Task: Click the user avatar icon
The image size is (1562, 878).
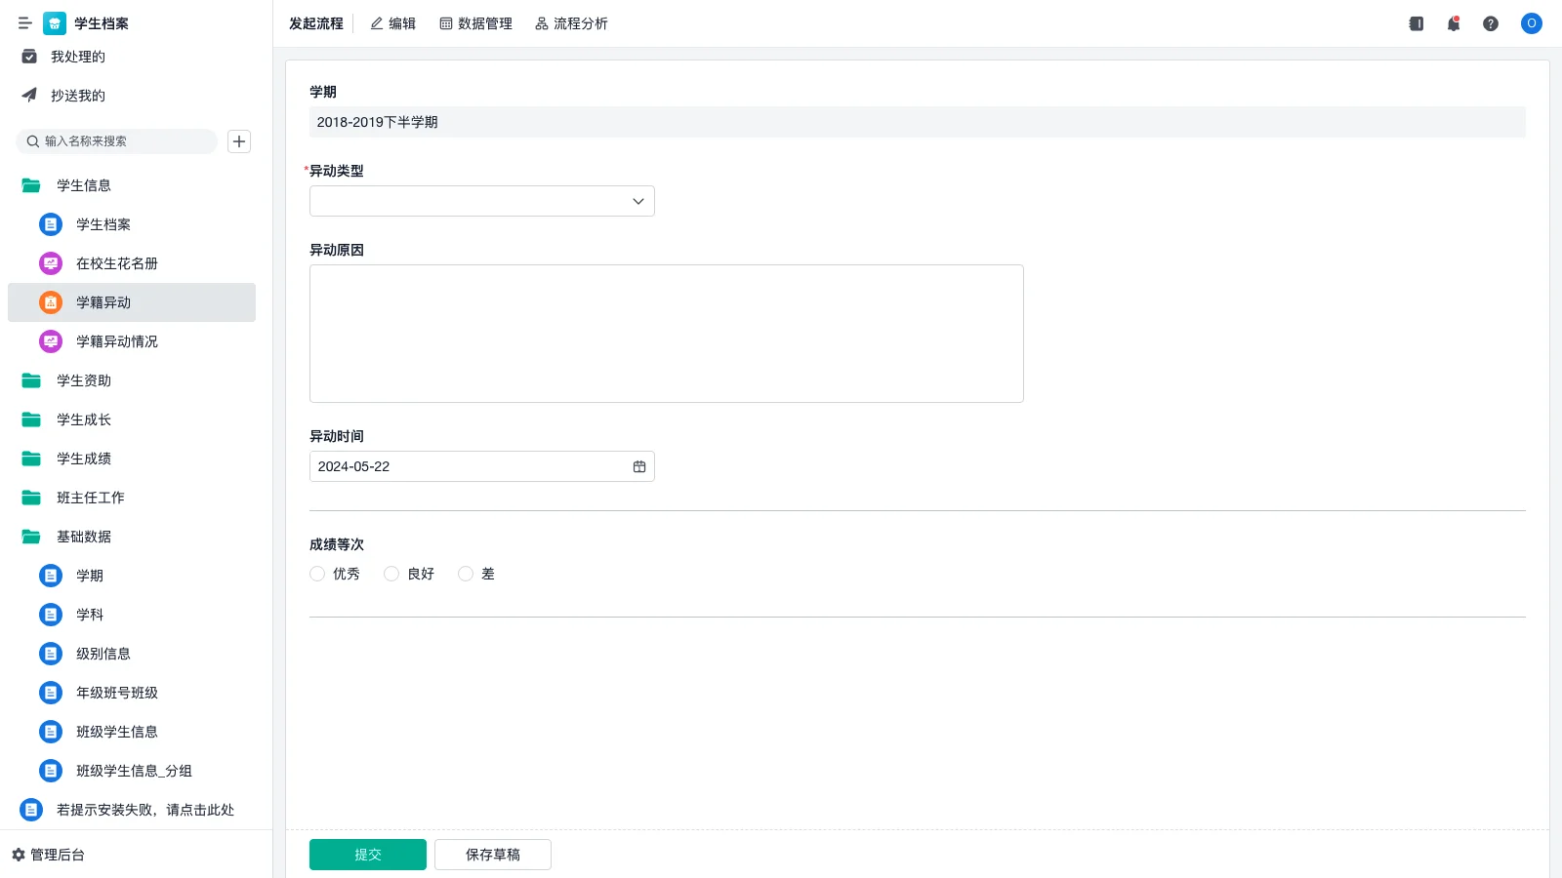Action: coord(1531,23)
